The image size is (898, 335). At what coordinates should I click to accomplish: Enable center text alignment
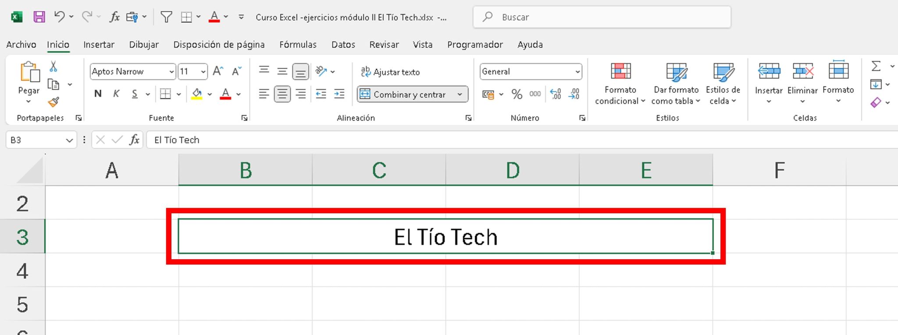point(283,93)
